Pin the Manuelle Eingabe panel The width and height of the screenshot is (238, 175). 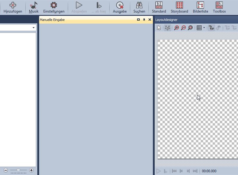tap(144, 20)
